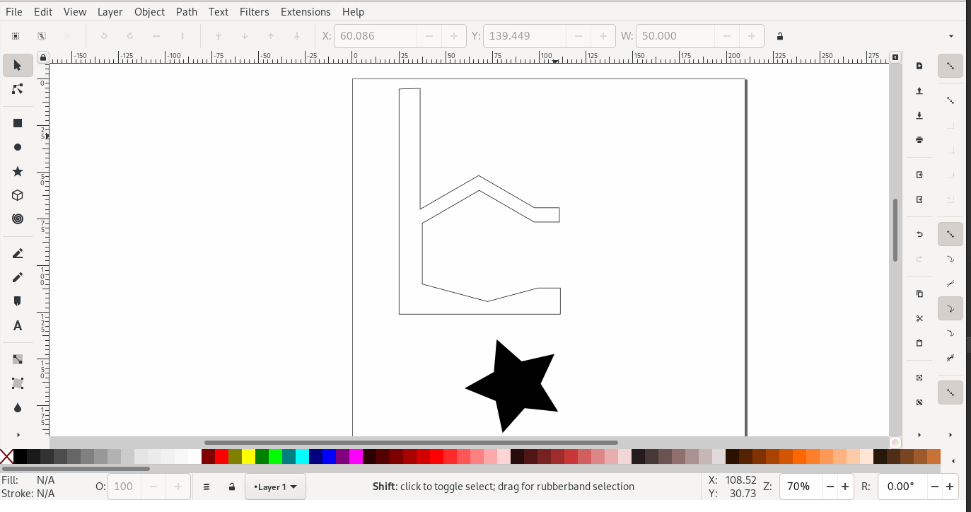Zoom to fit drawing icon

[919, 402]
